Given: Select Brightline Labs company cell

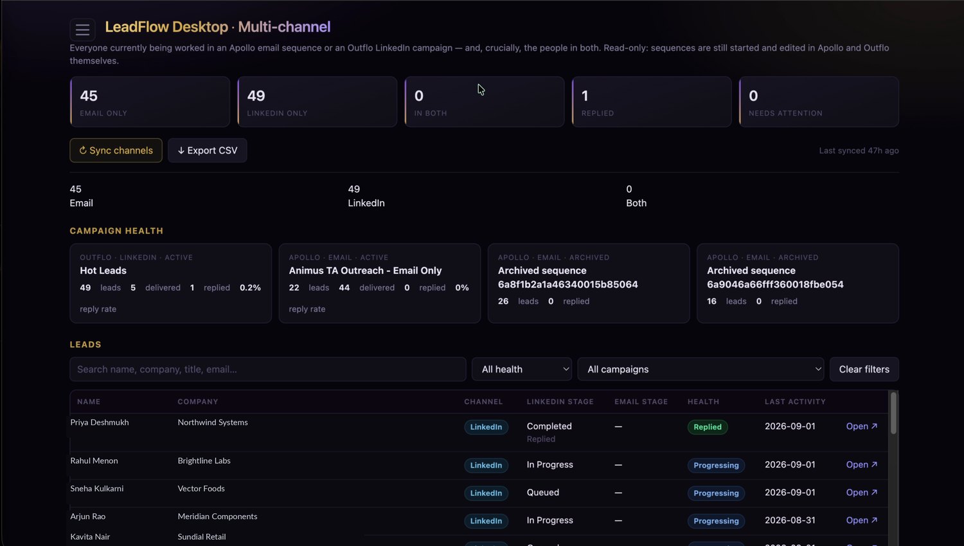Looking at the screenshot, I should click(x=204, y=461).
